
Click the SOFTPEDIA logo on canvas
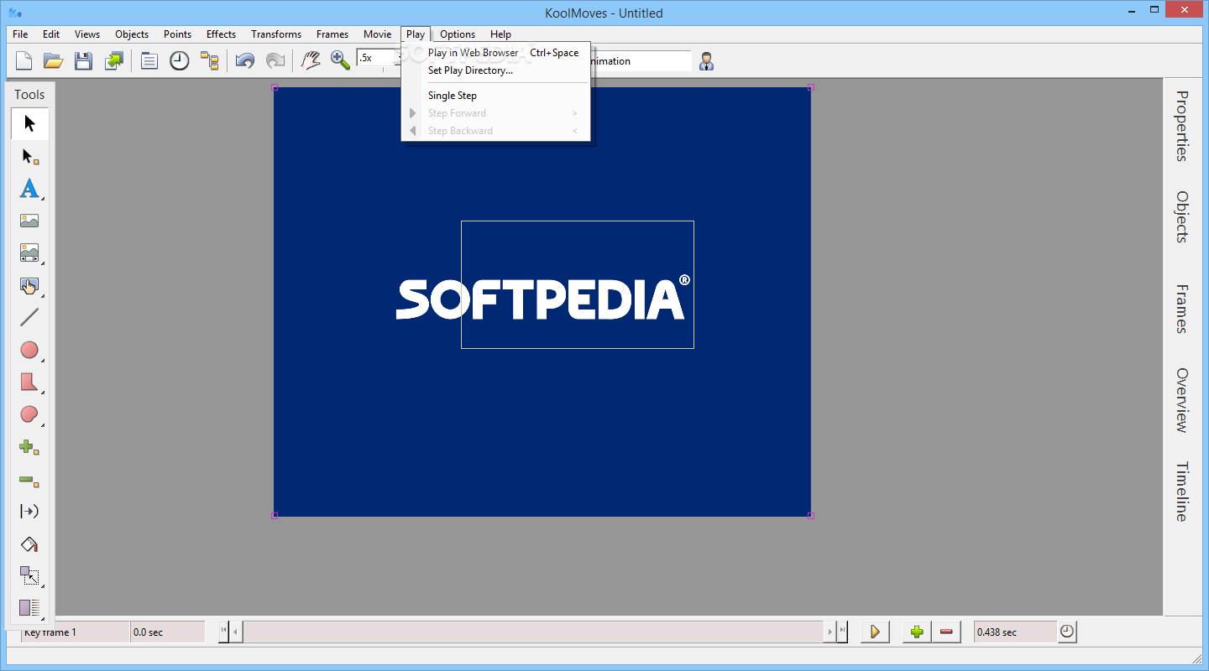(x=542, y=298)
